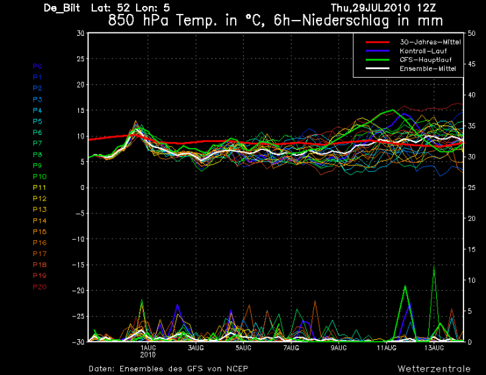
Task: Click the 7AUG date axis label
Action: point(291,348)
